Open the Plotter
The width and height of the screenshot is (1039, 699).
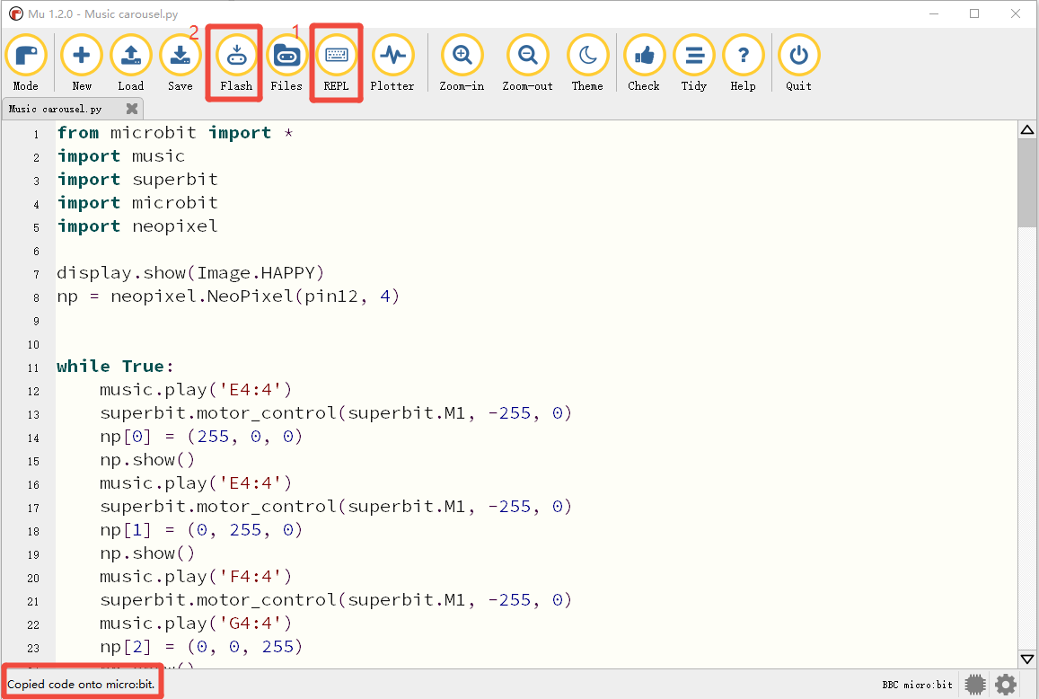tap(392, 63)
